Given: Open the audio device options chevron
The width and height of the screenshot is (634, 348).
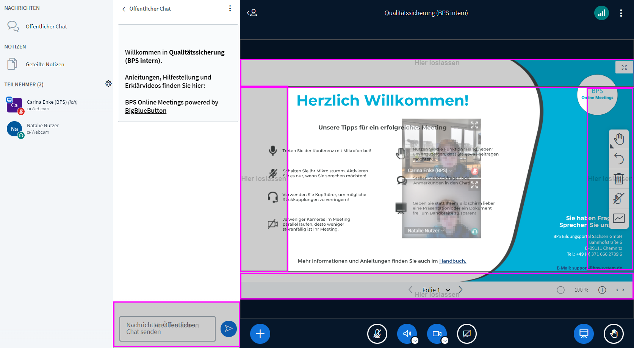Looking at the screenshot, I should [415, 340].
